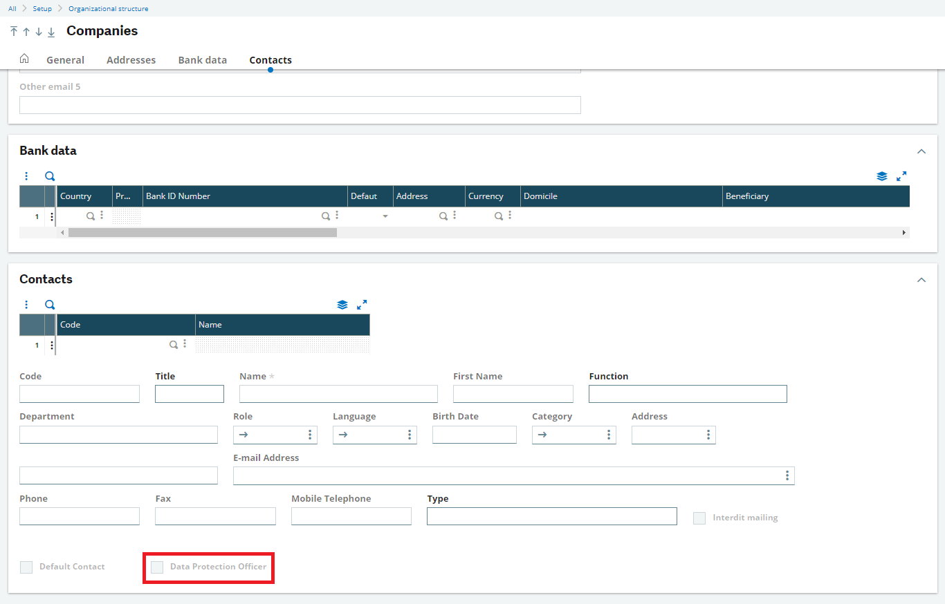Click Bank data horizontal scrollbar thumb
The height and width of the screenshot is (604, 945).
click(x=203, y=233)
